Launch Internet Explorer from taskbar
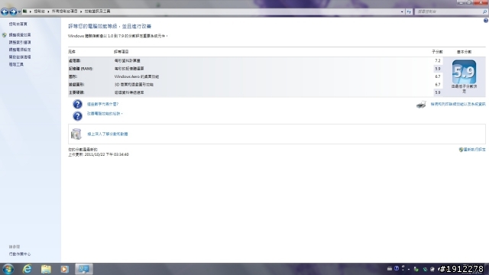The width and height of the screenshot is (489, 275). 28,269
